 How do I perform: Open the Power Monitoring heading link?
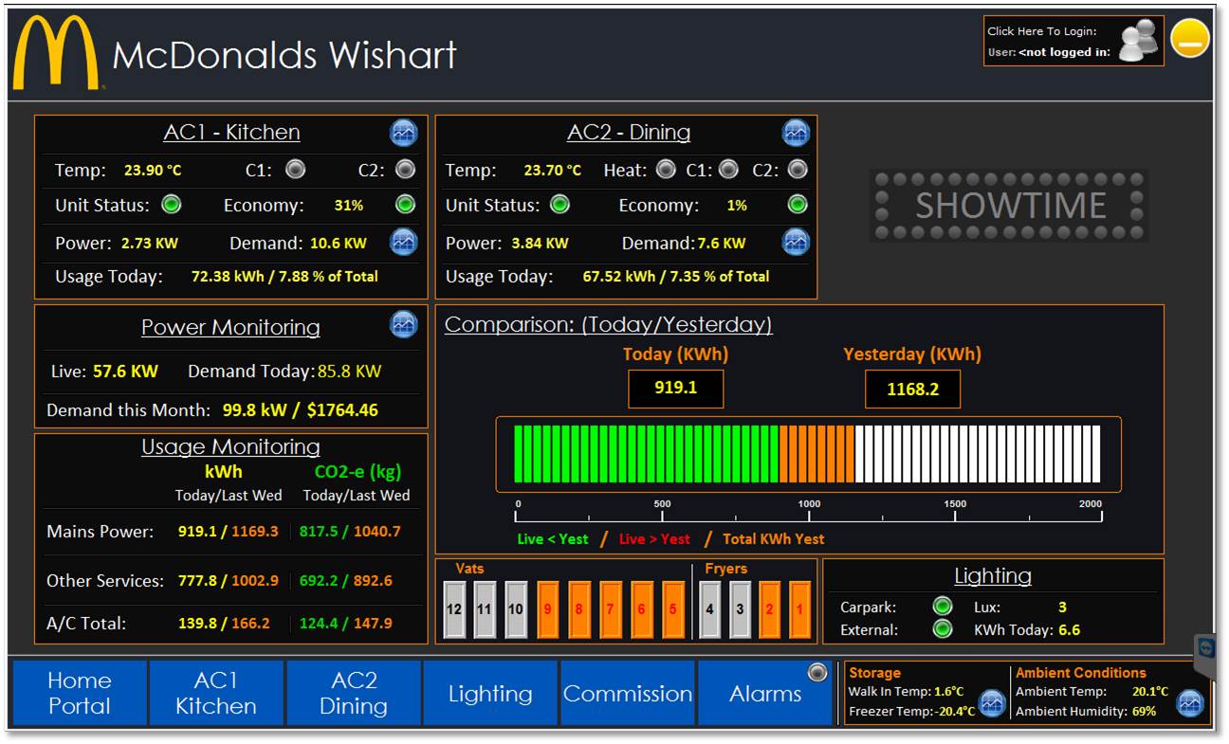pos(230,328)
